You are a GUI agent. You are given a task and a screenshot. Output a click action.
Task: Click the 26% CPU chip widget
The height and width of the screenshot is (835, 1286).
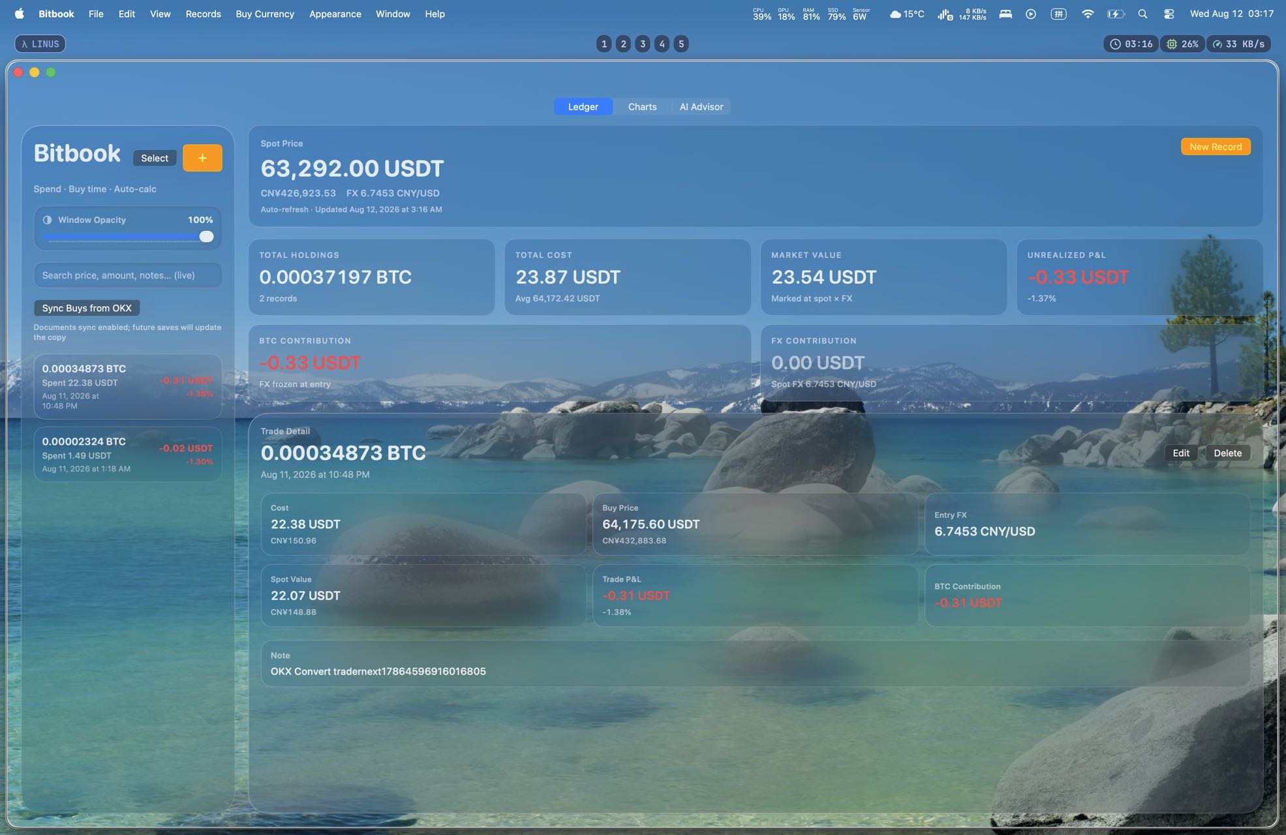[1182, 44]
